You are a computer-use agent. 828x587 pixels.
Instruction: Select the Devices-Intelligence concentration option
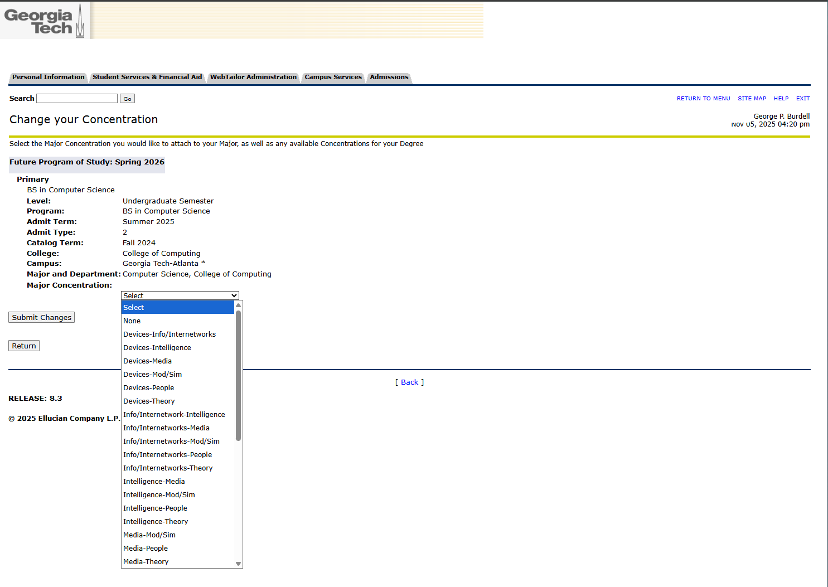[x=157, y=348]
